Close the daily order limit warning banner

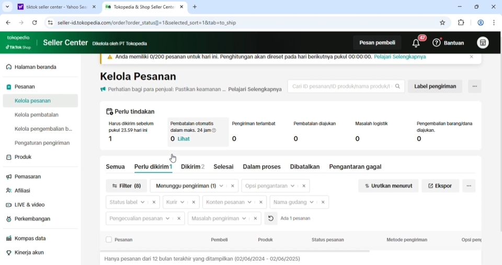(x=471, y=56)
